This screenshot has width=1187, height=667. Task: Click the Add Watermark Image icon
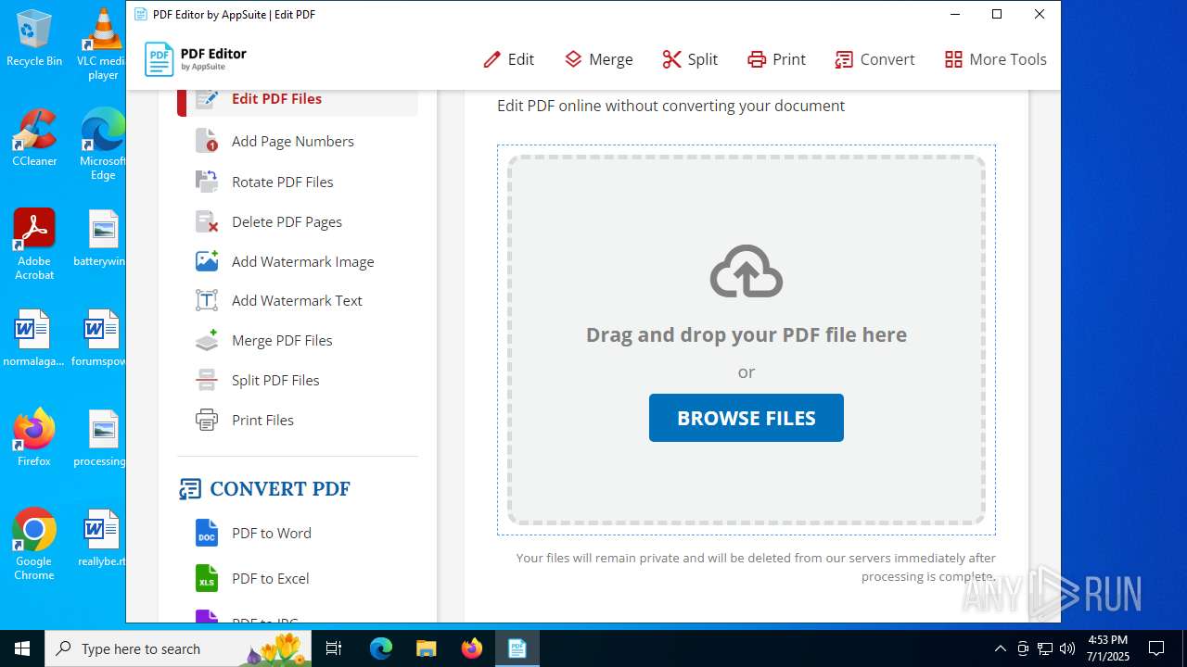point(207,261)
